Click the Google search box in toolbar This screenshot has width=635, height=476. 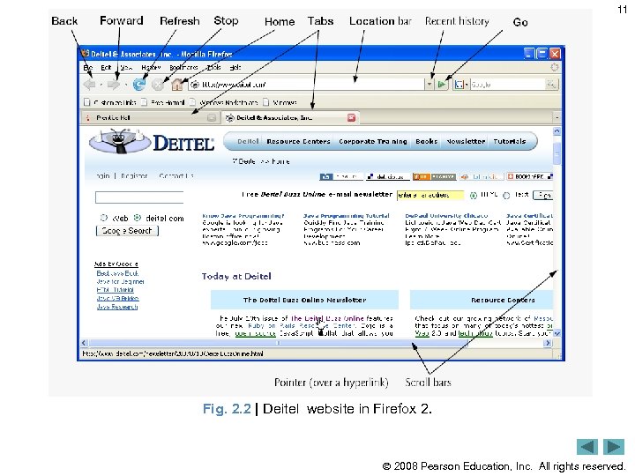508,85
